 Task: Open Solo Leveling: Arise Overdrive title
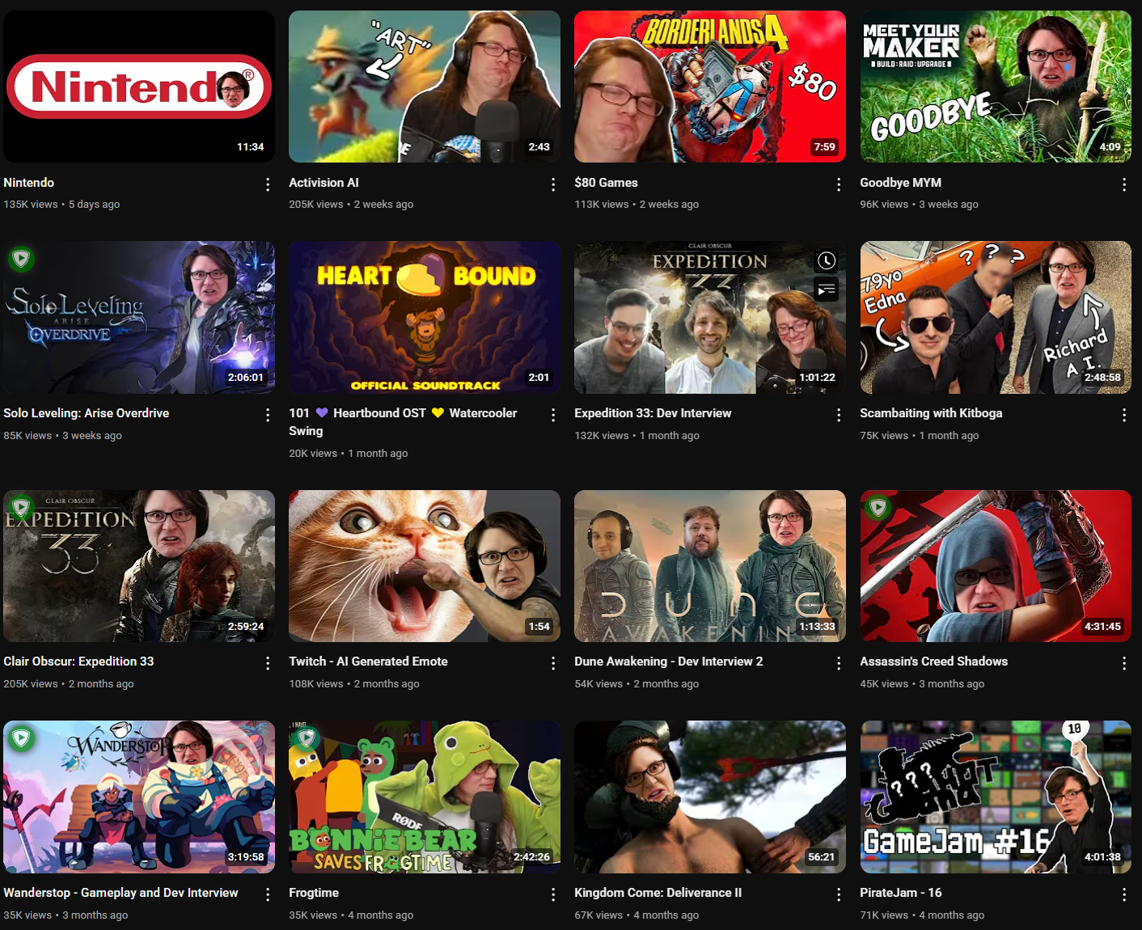[87, 413]
